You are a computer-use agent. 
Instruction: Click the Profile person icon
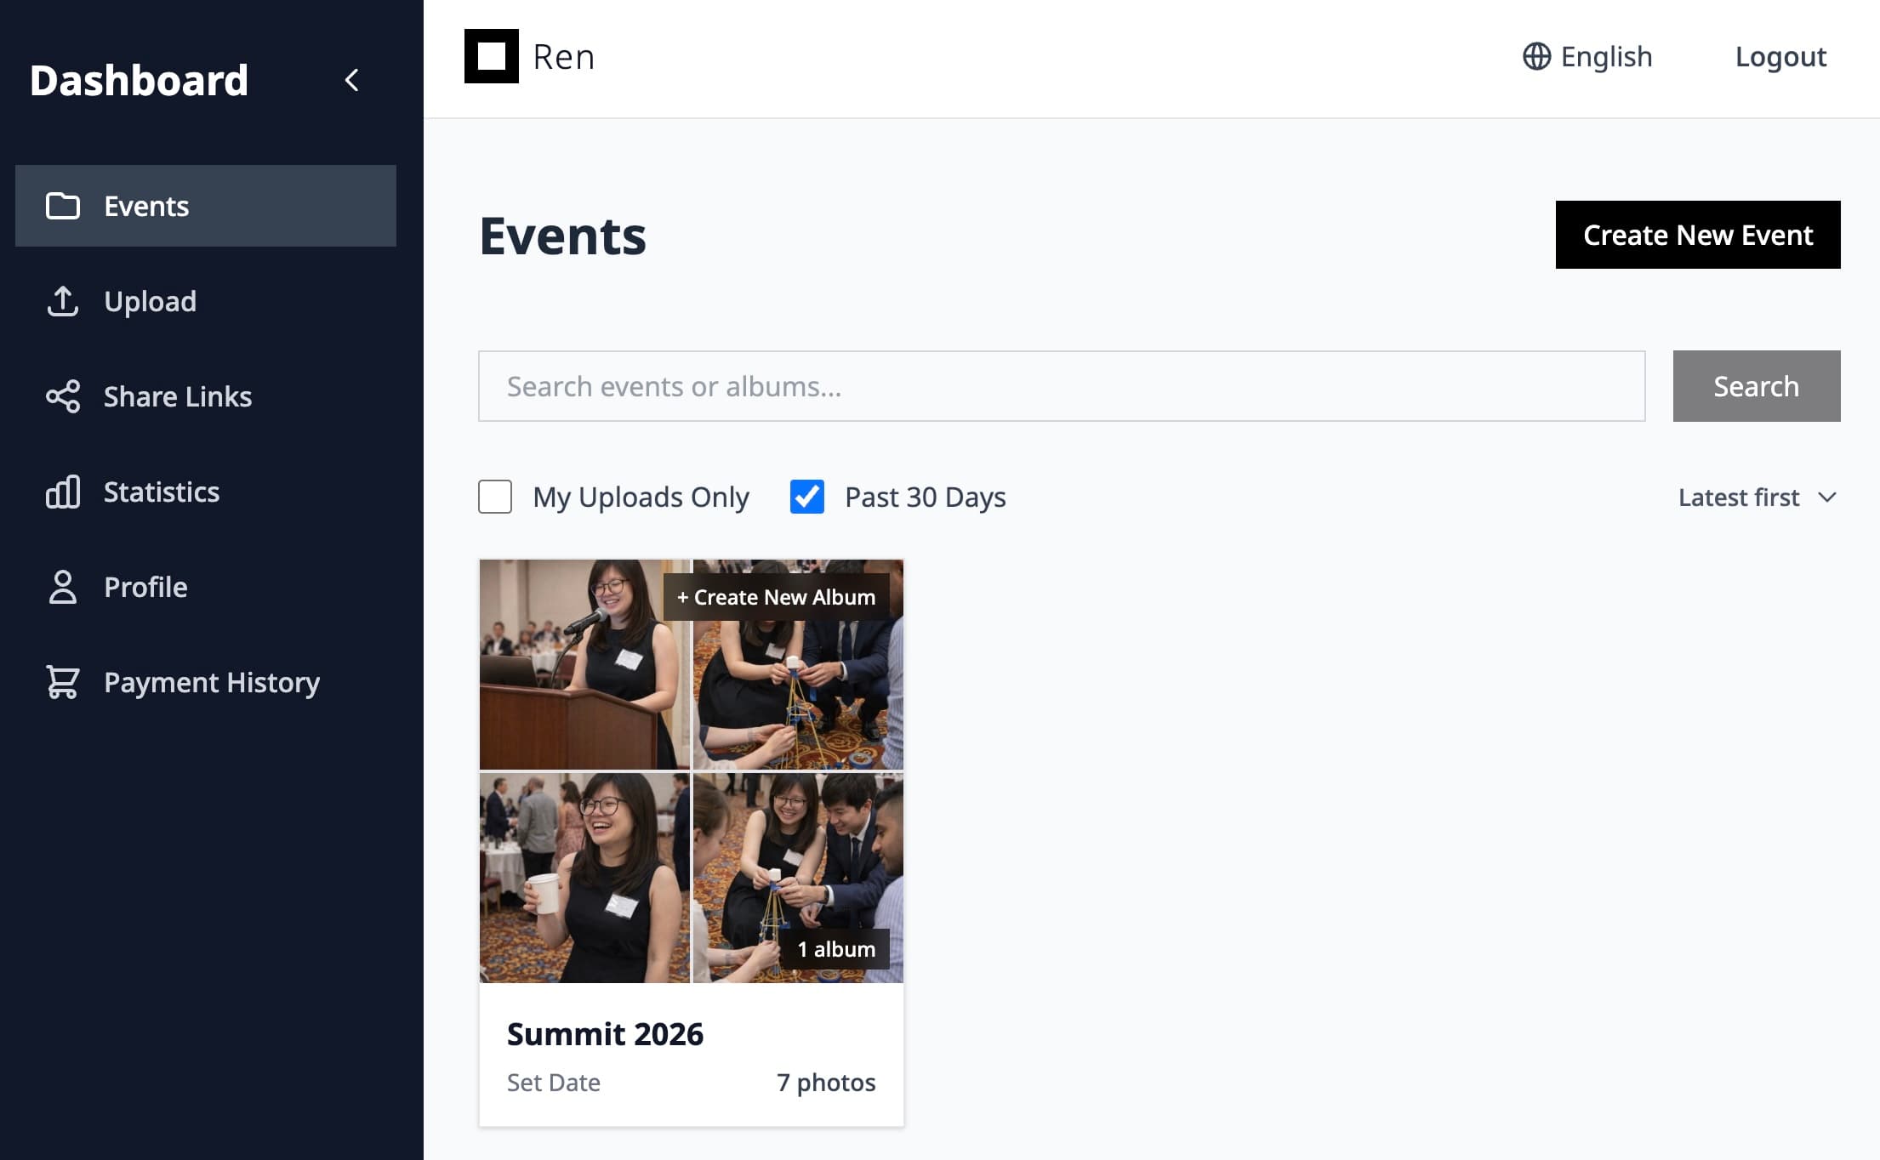click(x=63, y=587)
